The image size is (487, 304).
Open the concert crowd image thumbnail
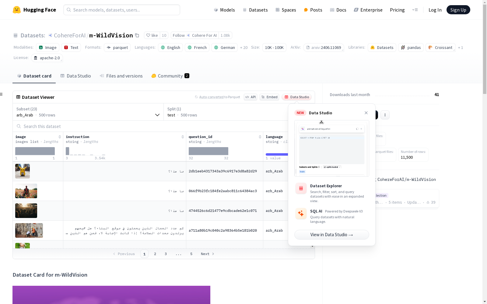[26, 211]
